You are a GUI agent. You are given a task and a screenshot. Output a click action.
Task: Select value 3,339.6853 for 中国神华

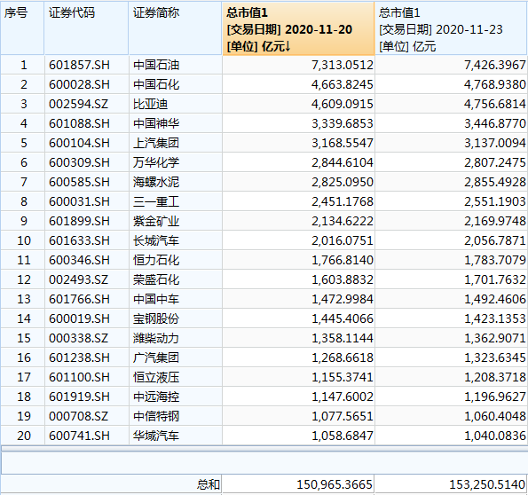298,123
